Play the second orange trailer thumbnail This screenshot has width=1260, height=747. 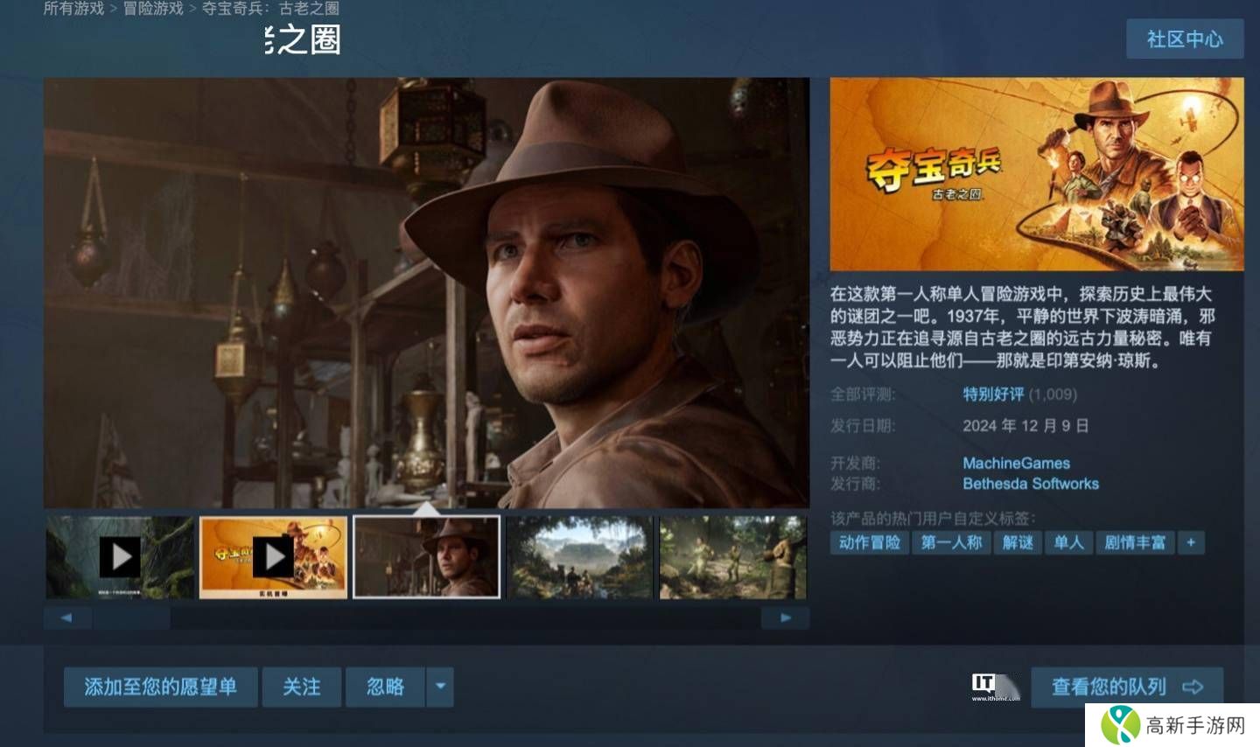tap(273, 557)
